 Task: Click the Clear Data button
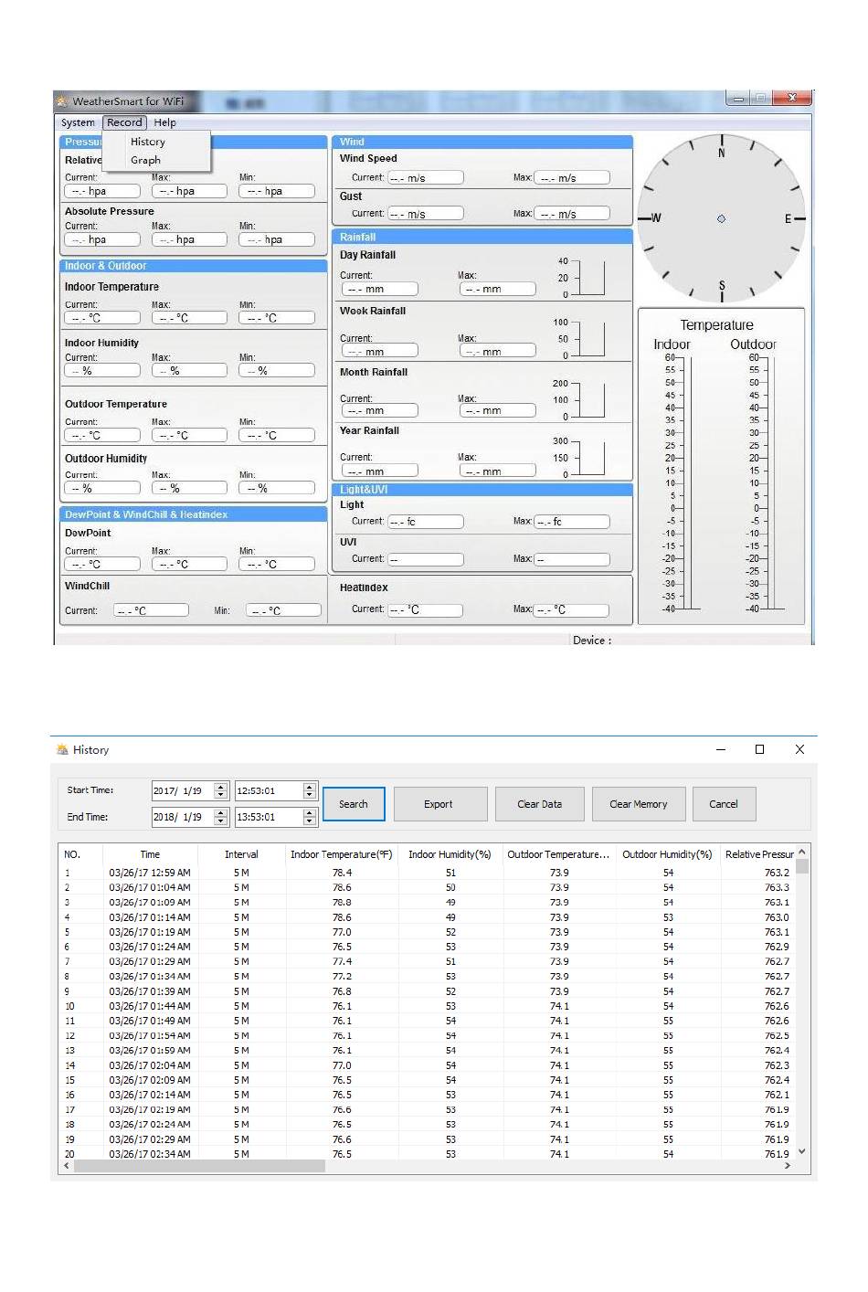pyautogui.click(x=540, y=804)
